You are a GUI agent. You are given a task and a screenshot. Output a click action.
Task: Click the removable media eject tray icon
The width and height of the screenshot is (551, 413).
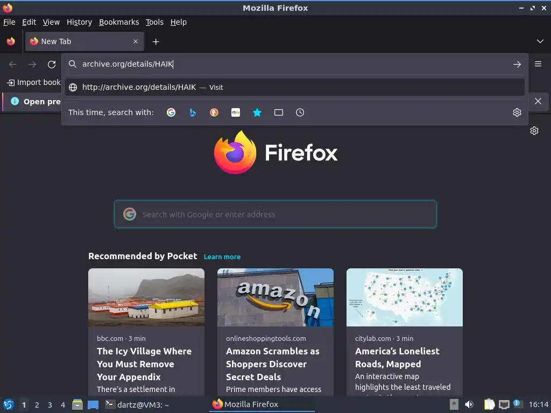point(454,404)
